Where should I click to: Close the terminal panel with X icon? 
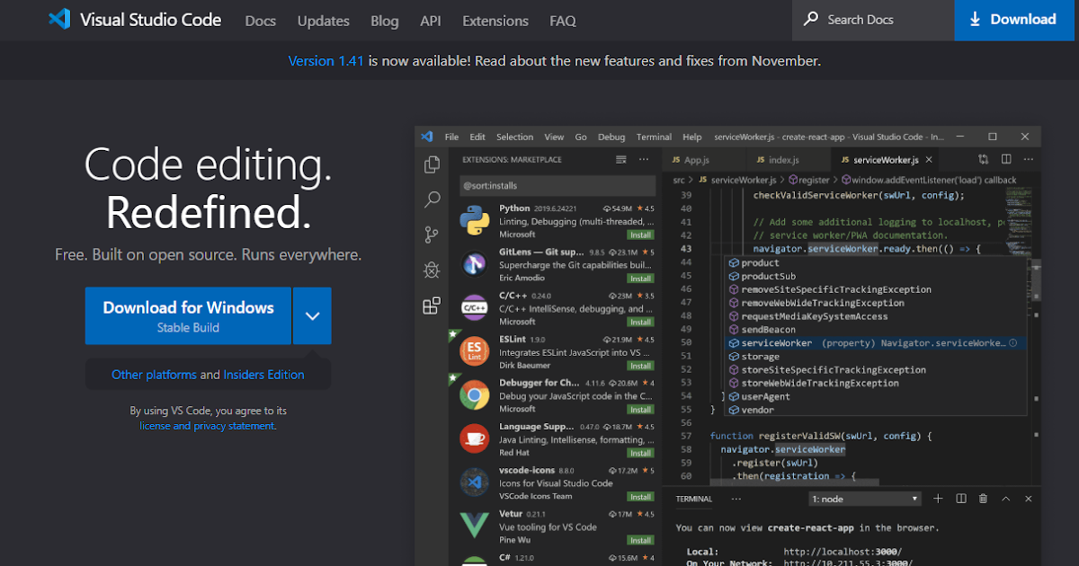click(1028, 499)
